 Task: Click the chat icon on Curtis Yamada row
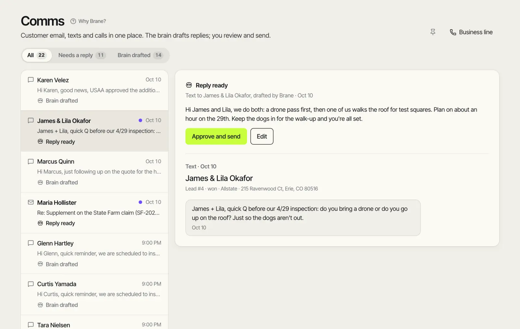pyautogui.click(x=31, y=284)
